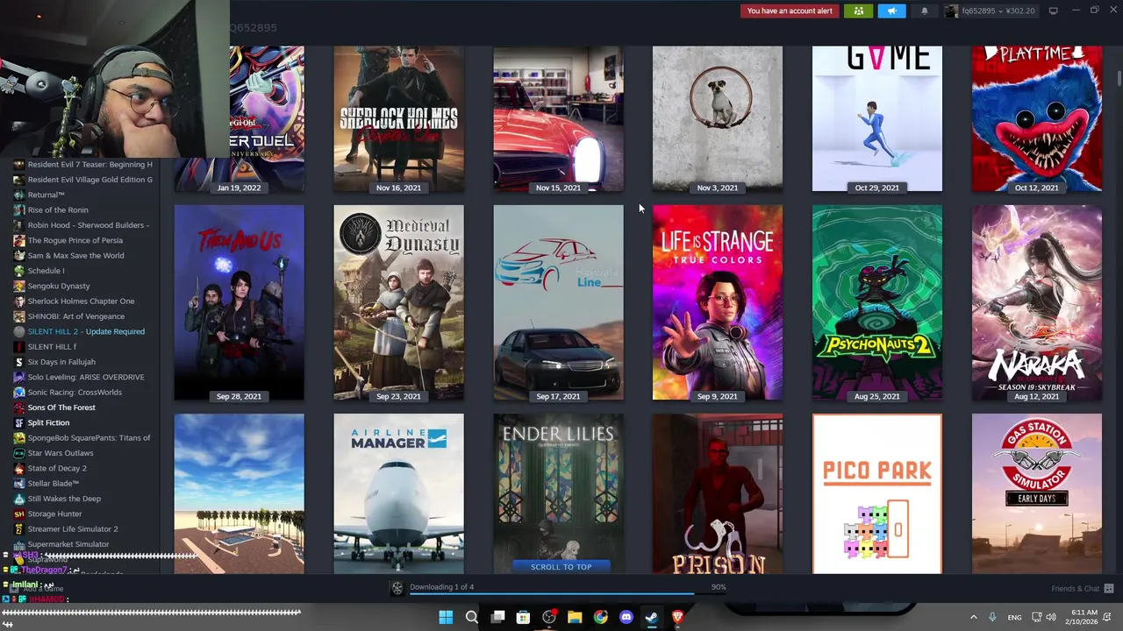The width and height of the screenshot is (1123, 631).
Task: Open the Gas Station Simulator cover
Action: click(x=1036, y=493)
